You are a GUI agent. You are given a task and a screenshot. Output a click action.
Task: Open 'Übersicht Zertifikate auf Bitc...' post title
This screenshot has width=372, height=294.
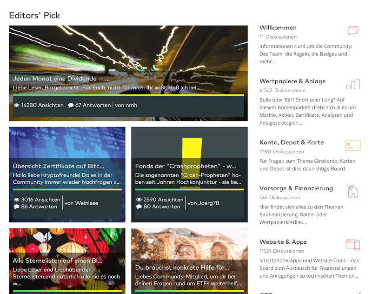pyautogui.click(x=59, y=166)
